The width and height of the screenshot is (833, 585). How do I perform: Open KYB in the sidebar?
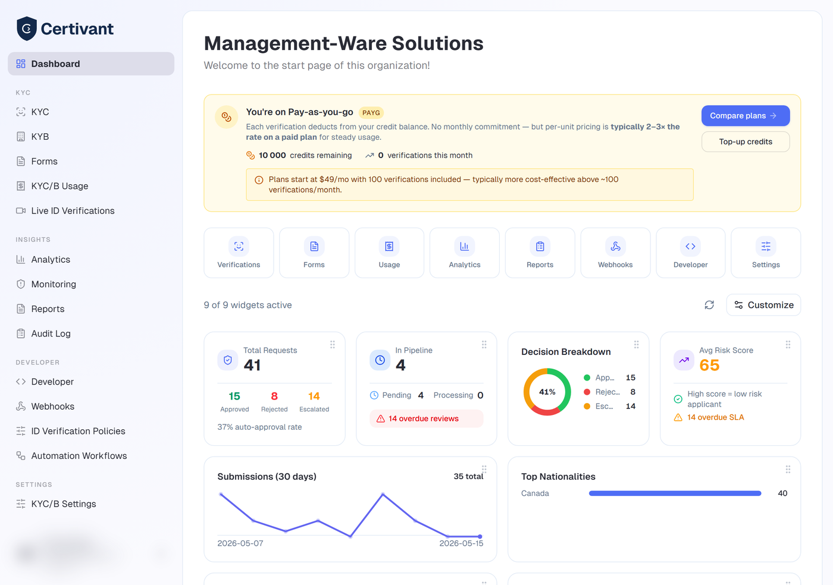[91, 137]
